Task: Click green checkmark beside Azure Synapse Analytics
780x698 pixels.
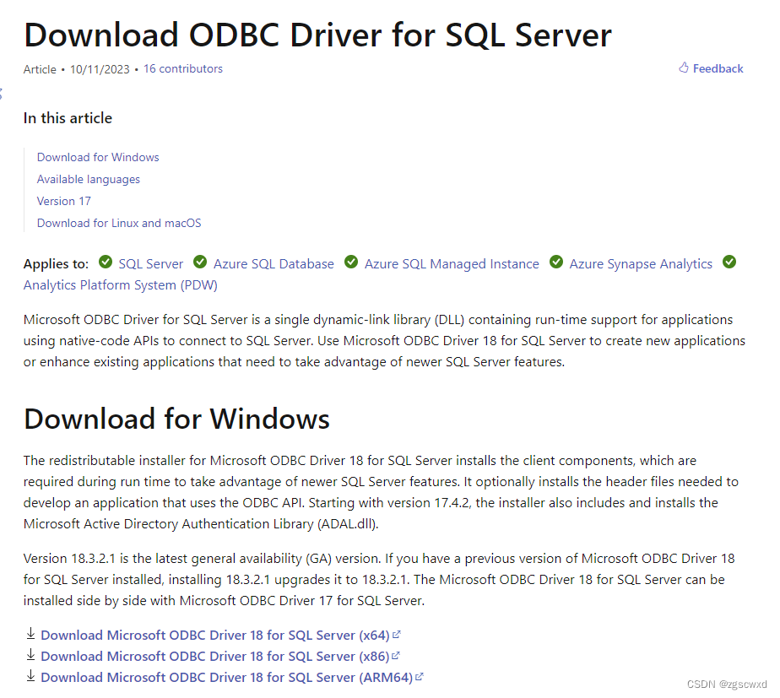Action: click(556, 262)
